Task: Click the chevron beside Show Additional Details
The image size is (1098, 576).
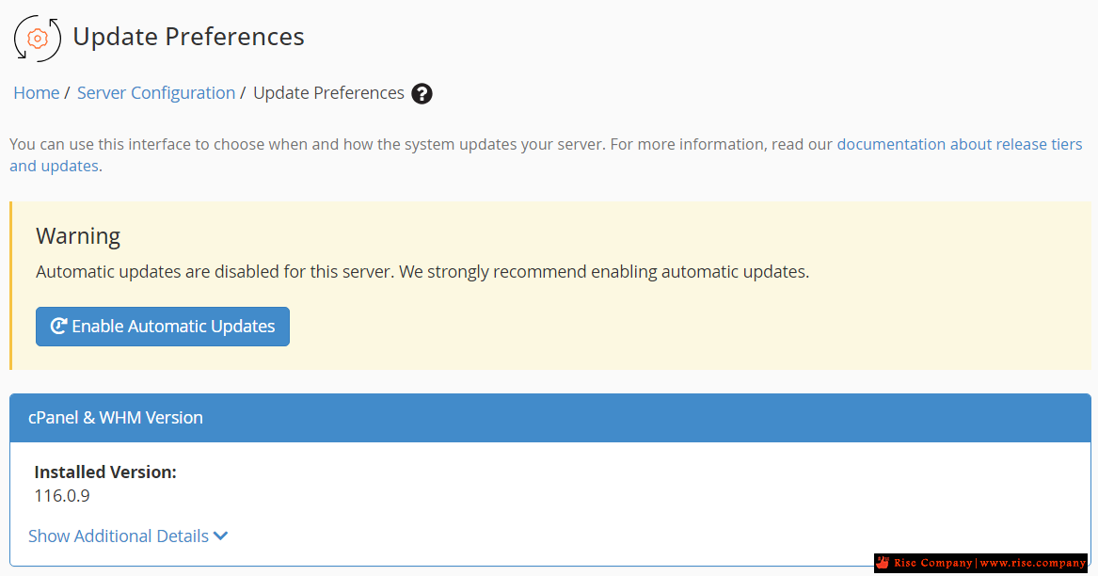Action: 220,536
